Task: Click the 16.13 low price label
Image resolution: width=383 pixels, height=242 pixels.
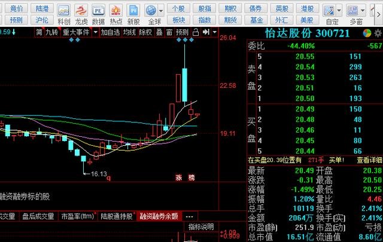Action: click(x=99, y=174)
